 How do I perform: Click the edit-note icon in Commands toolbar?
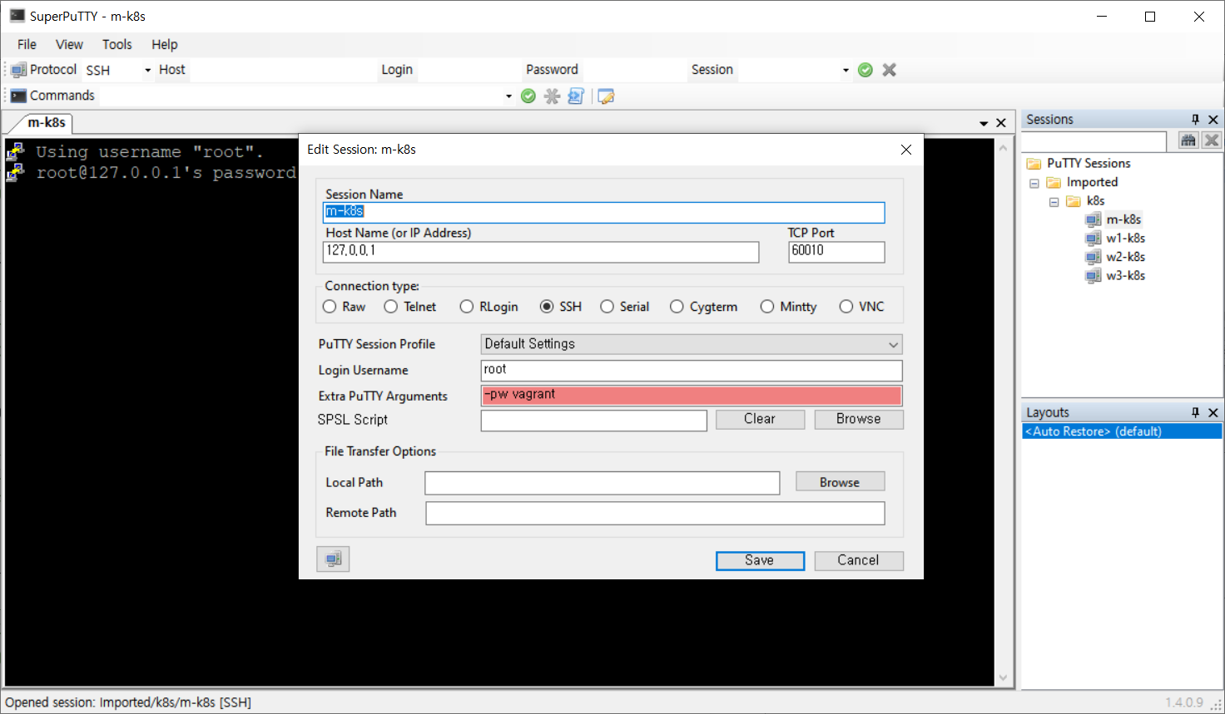pyautogui.click(x=606, y=96)
